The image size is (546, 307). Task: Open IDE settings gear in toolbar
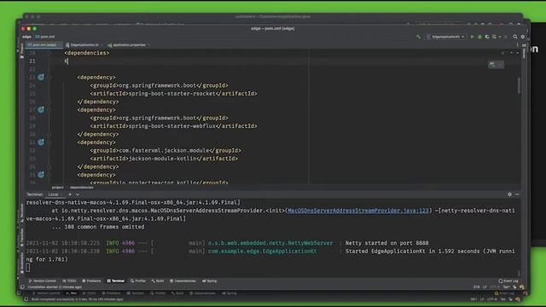pyautogui.click(x=523, y=37)
